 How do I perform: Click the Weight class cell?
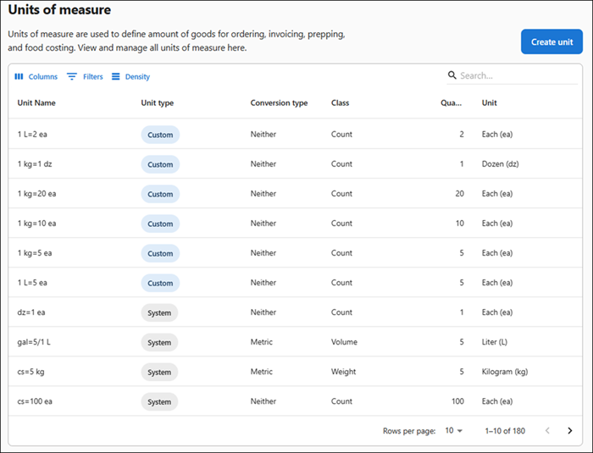[343, 372]
